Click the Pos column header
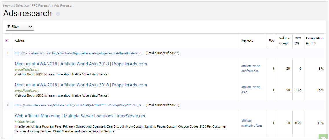 pos(271,41)
